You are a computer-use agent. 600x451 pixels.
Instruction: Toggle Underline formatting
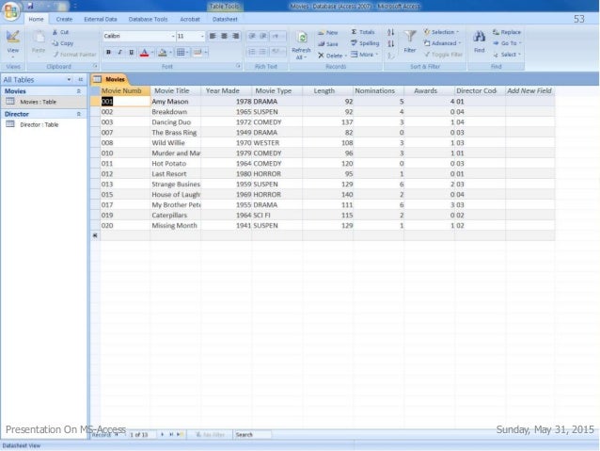point(132,52)
